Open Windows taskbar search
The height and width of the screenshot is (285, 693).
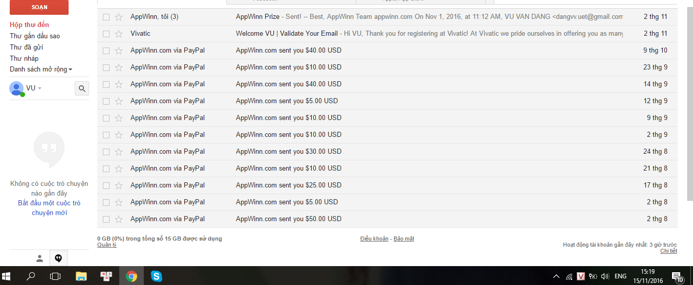(x=31, y=276)
